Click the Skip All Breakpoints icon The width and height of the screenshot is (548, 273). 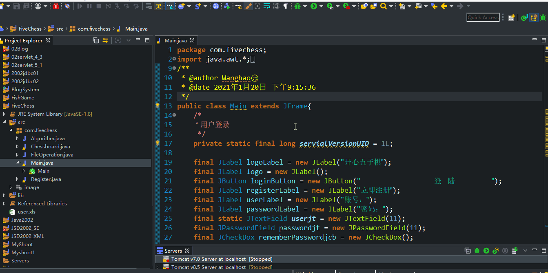pyautogui.click(x=67, y=6)
